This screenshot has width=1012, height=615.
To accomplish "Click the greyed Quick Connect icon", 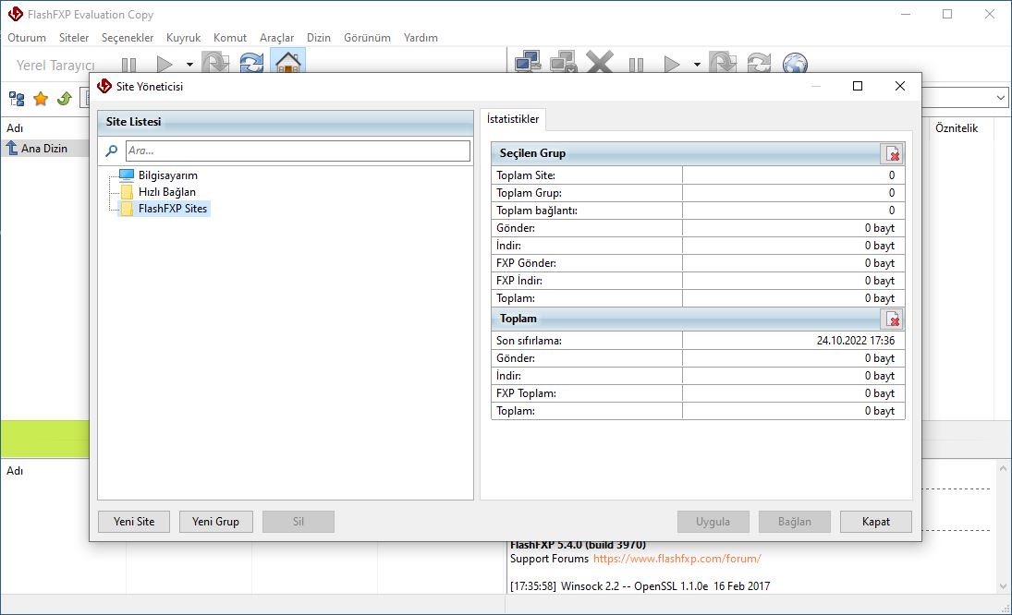I will (563, 63).
